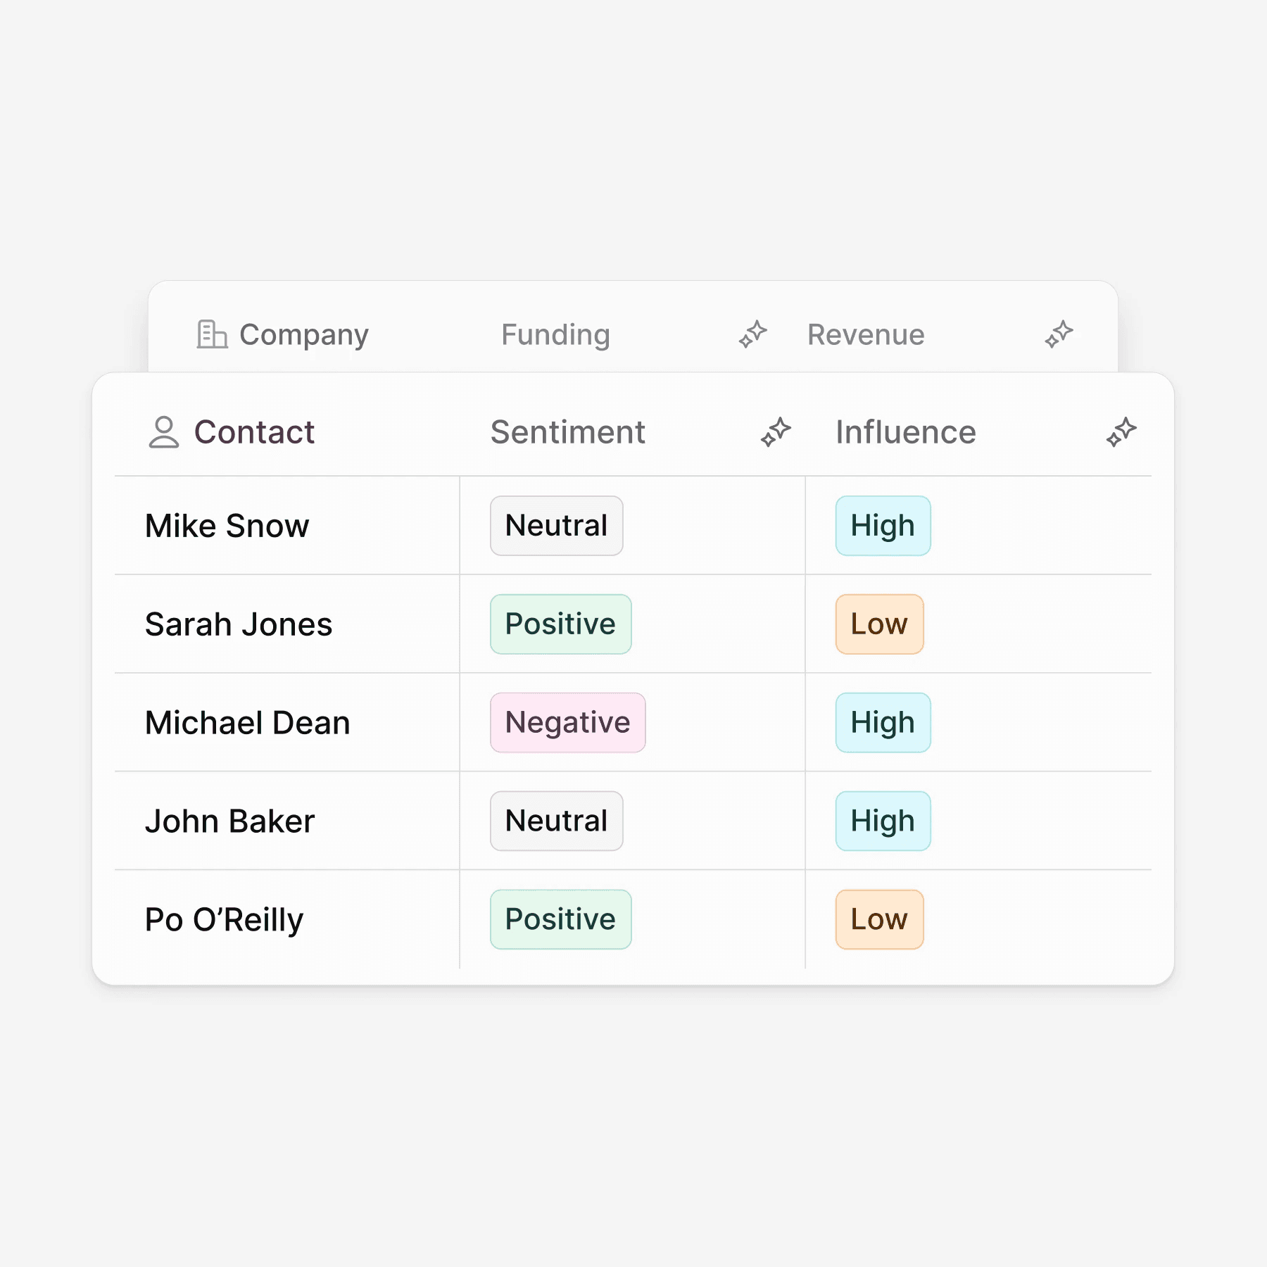The height and width of the screenshot is (1267, 1267).
Task: Open the Po O'Reilly contact record
Action: (224, 920)
